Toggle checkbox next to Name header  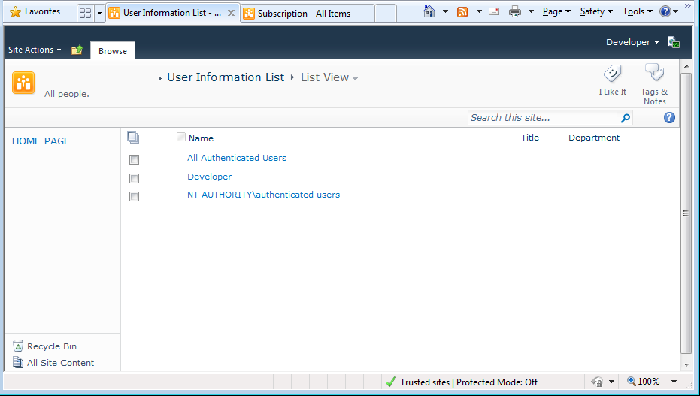[180, 137]
